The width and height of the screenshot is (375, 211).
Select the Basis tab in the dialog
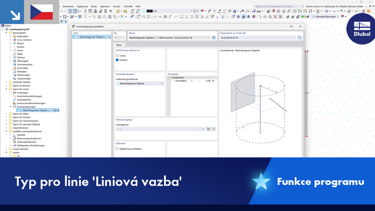pos(119,45)
